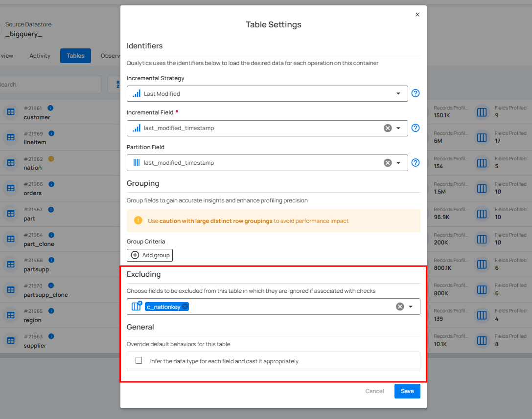Cancel the Table Settings dialog

(x=374, y=391)
